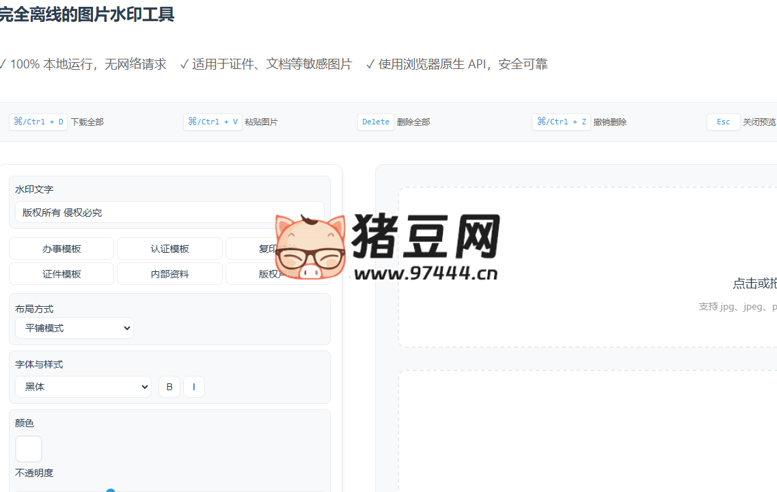Toggle bold watermark text styling
Viewport: 777px width, 492px height.
tap(169, 386)
